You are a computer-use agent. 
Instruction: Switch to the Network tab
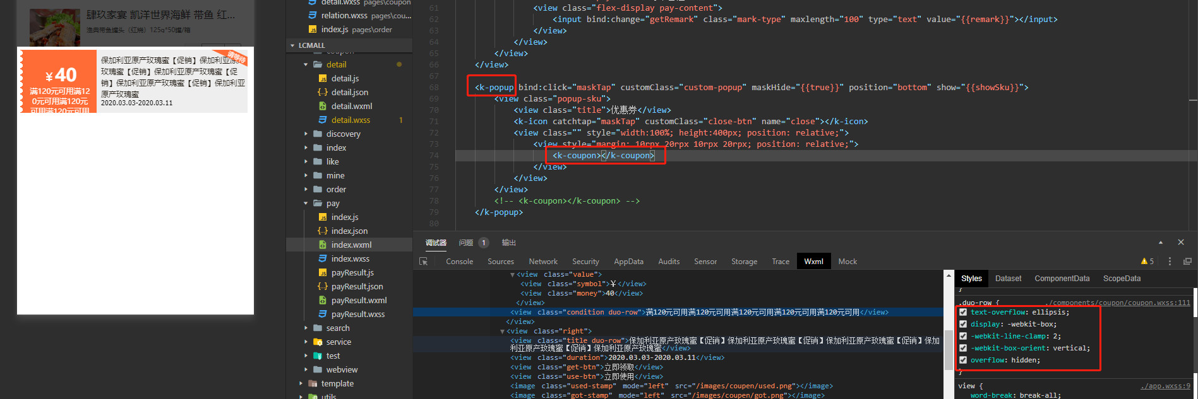[543, 262]
